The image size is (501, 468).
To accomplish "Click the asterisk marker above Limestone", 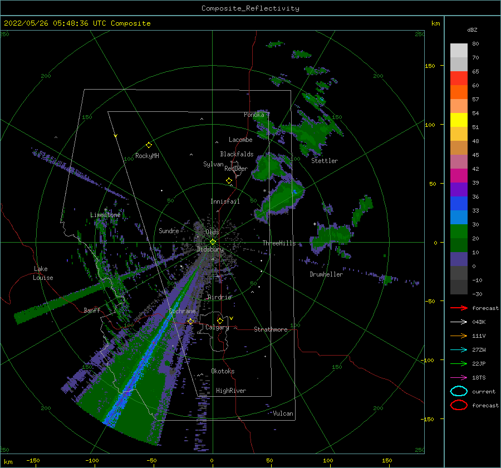I will [105, 210].
